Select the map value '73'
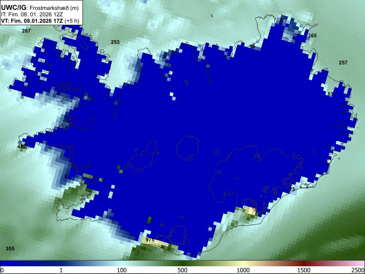Image resolution: width=365 pixels, height=274 pixels. (x=292, y=189)
